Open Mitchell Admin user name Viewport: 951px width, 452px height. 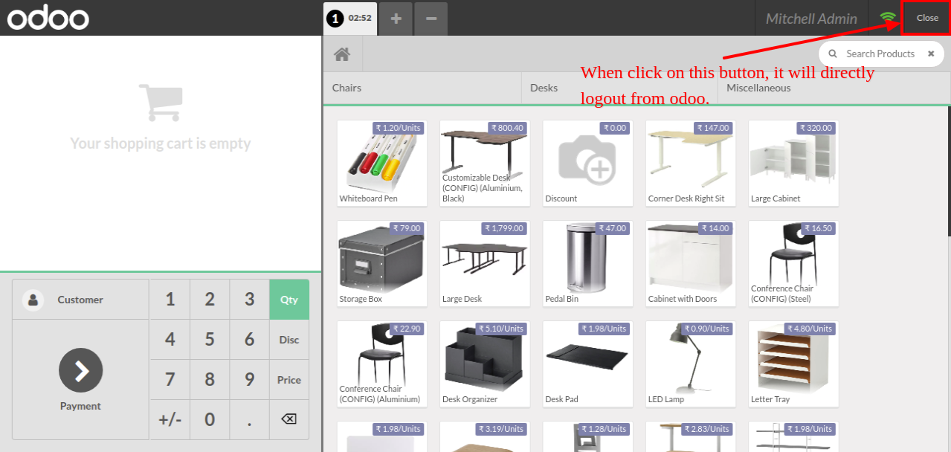click(x=811, y=19)
